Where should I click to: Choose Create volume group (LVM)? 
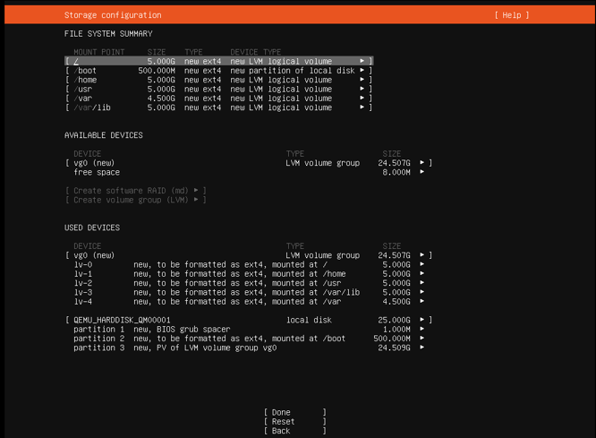[x=135, y=200]
